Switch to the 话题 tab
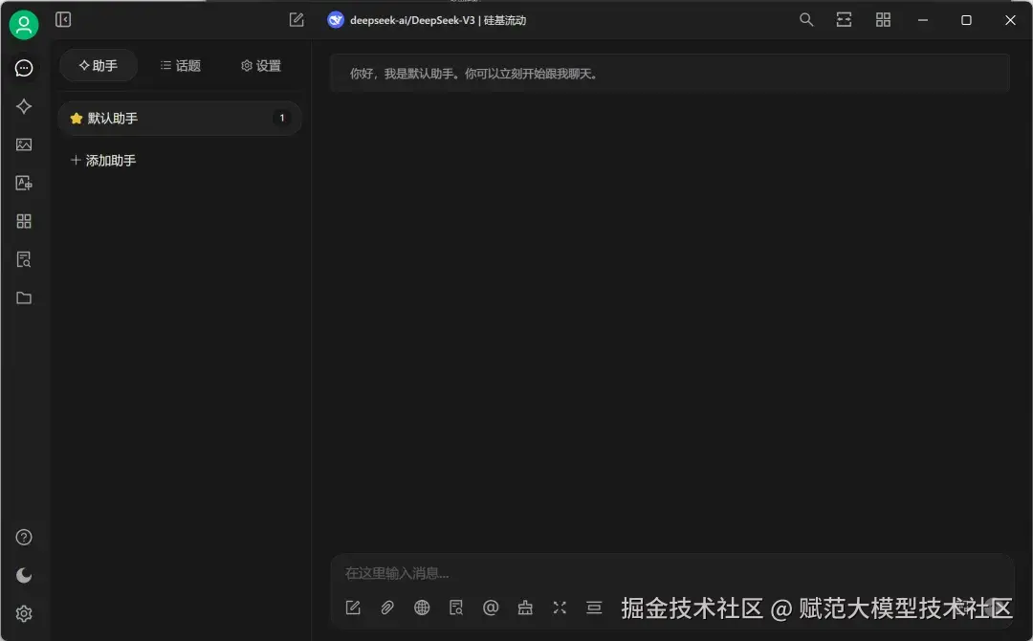 [180, 65]
